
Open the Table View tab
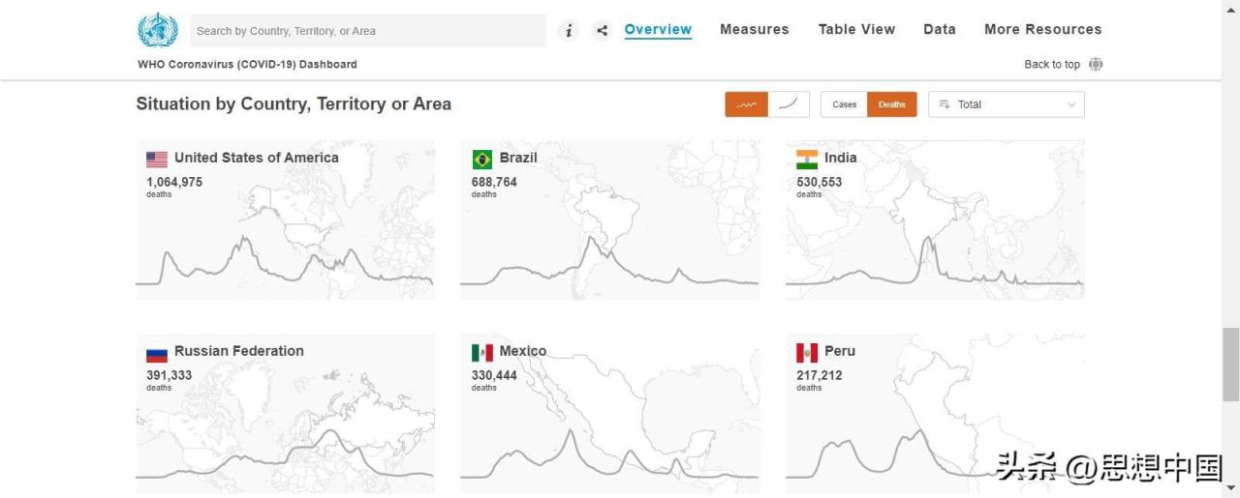[857, 29]
